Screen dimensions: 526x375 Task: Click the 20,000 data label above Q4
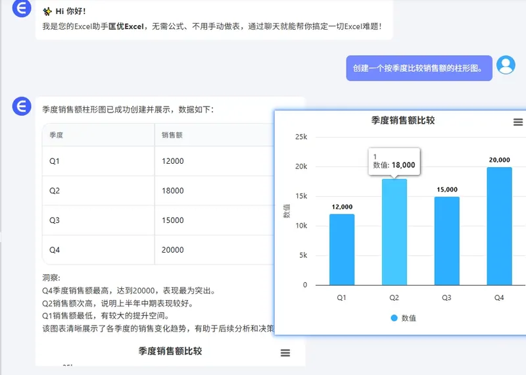pyautogui.click(x=499, y=160)
